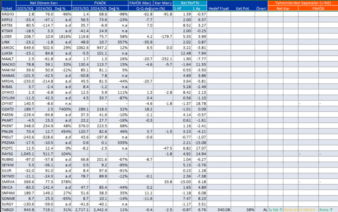Image resolution: width=338 pixels, height=212 pixels.
Task: Click the 1816% cell in LIDER row
Action: (63, 37)
